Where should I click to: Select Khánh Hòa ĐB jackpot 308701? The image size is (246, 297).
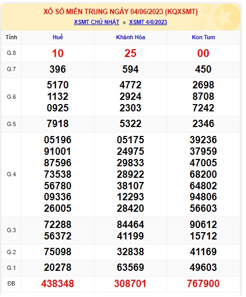coord(131,284)
